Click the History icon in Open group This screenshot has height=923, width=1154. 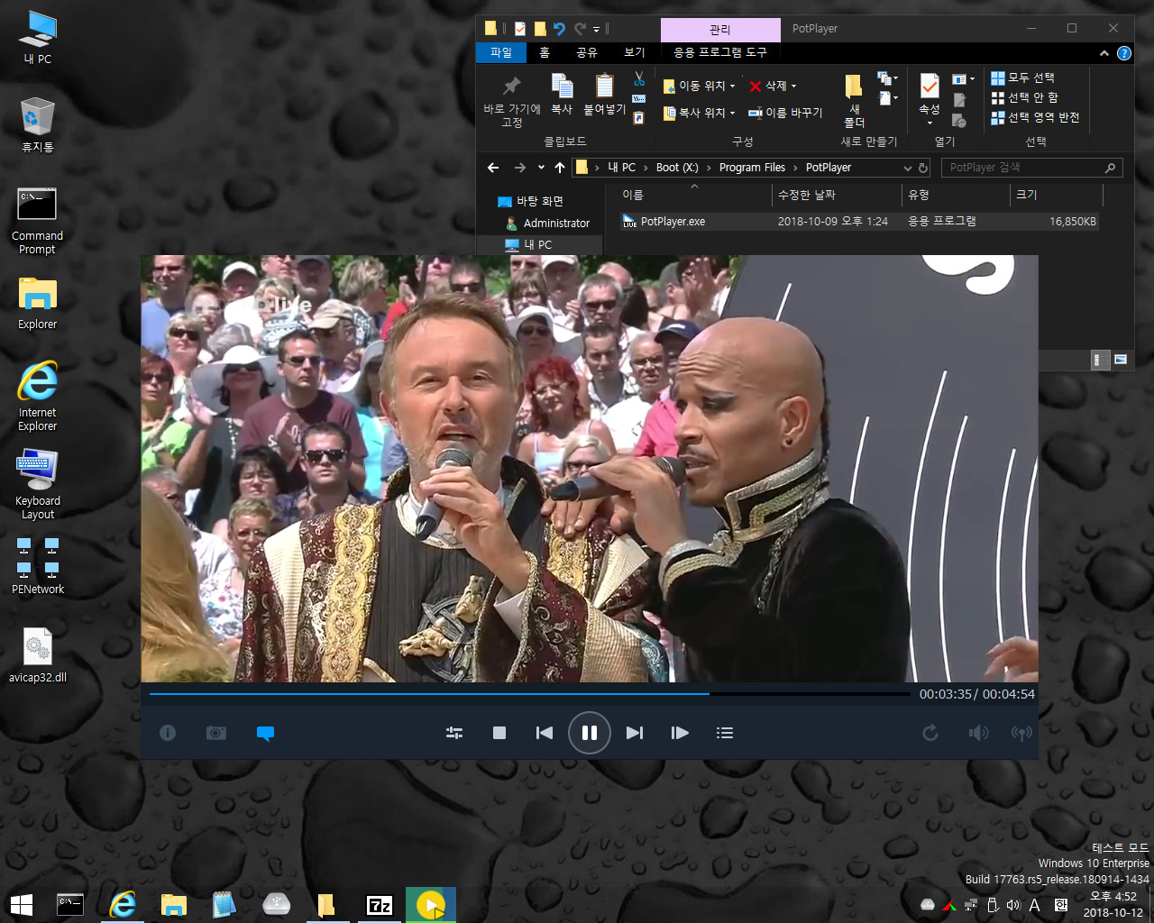[959, 120]
